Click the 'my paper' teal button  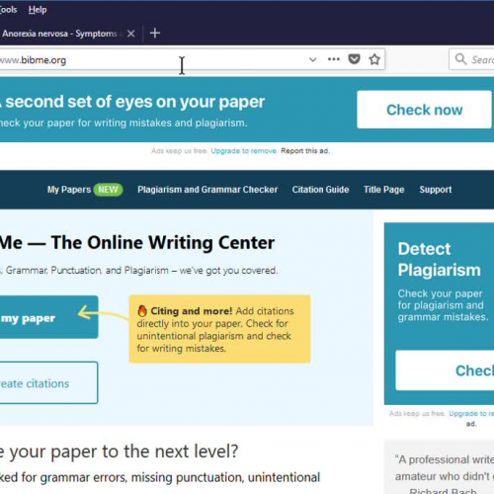click(x=48, y=317)
